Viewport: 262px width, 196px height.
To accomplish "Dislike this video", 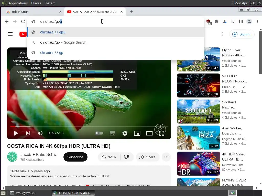I will (127, 157).
